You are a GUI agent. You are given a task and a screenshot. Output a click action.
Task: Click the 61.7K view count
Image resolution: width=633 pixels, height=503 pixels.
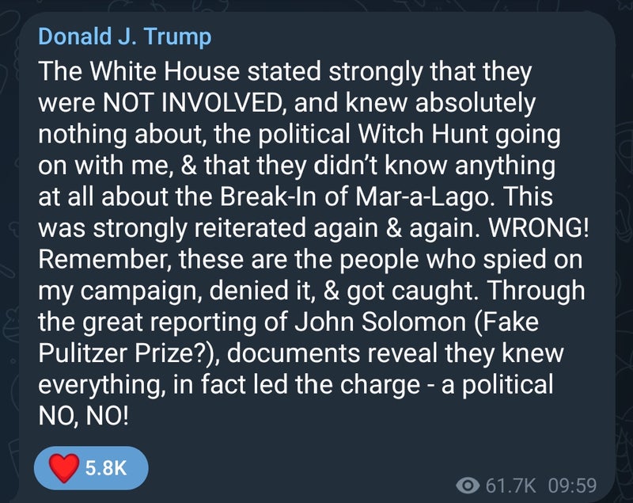click(x=511, y=484)
